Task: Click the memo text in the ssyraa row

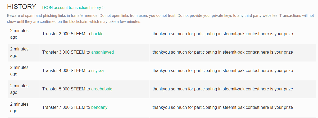Action: [223, 71]
